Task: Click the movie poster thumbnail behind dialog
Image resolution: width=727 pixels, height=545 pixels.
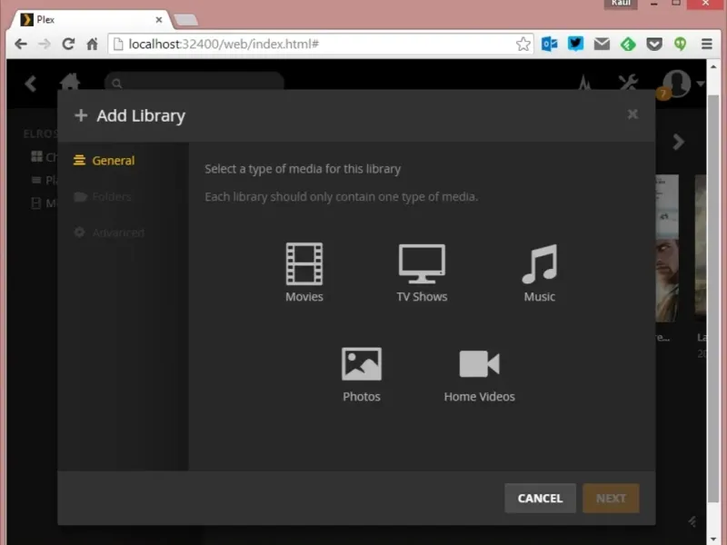Action: (x=667, y=248)
